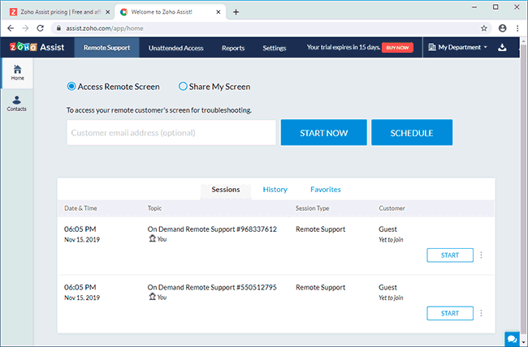Open the Unattended Access menu item

click(175, 48)
